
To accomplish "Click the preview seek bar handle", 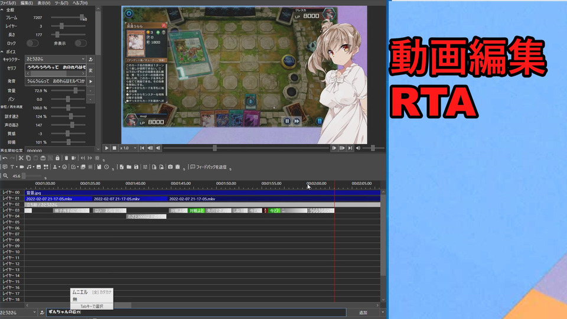I will pyautogui.click(x=215, y=148).
